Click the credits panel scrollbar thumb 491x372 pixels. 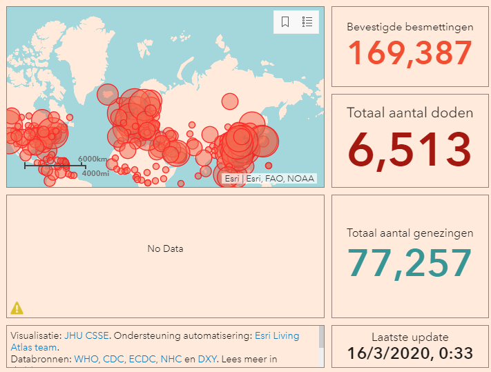[x=321, y=337]
